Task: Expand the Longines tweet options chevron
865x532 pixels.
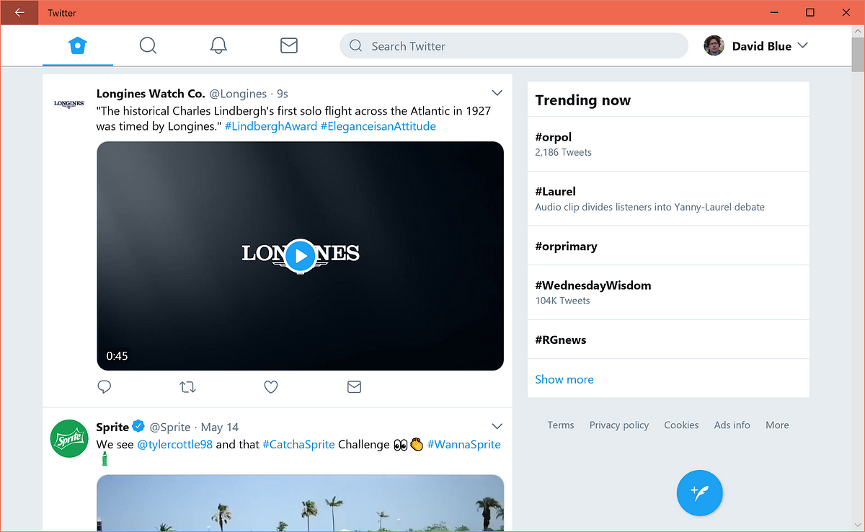Action: (x=497, y=93)
